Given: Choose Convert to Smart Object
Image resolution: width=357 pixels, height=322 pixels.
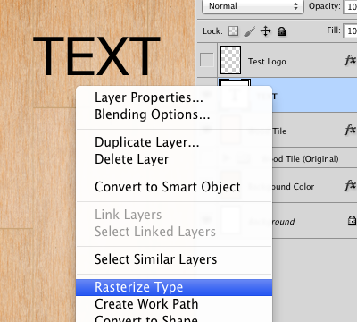Looking at the screenshot, I should click(168, 187).
